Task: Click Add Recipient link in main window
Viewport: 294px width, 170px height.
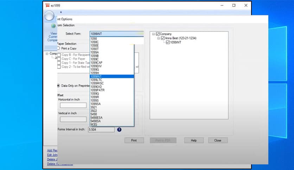Action: click(52, 151)
